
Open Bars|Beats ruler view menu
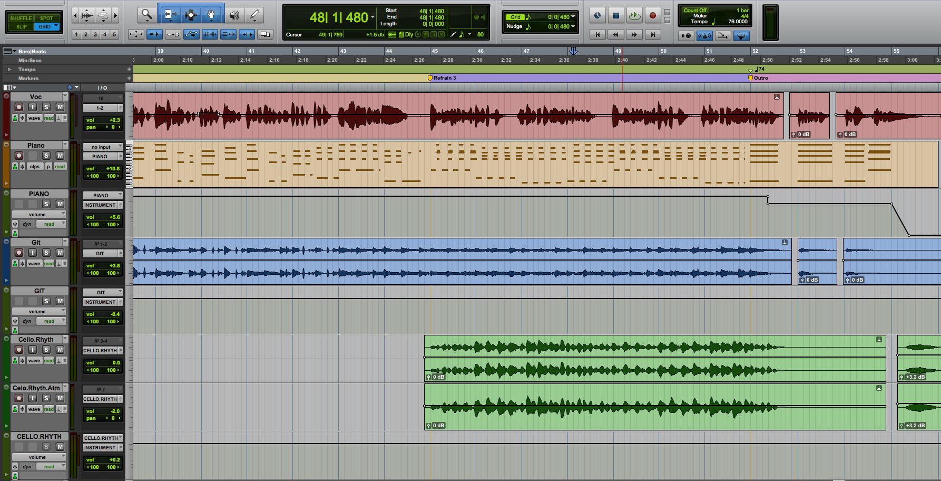(x=9, y=51)
